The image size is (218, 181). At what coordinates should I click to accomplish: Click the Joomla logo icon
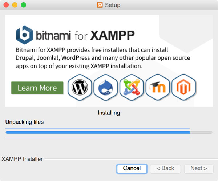coord(132,87)
